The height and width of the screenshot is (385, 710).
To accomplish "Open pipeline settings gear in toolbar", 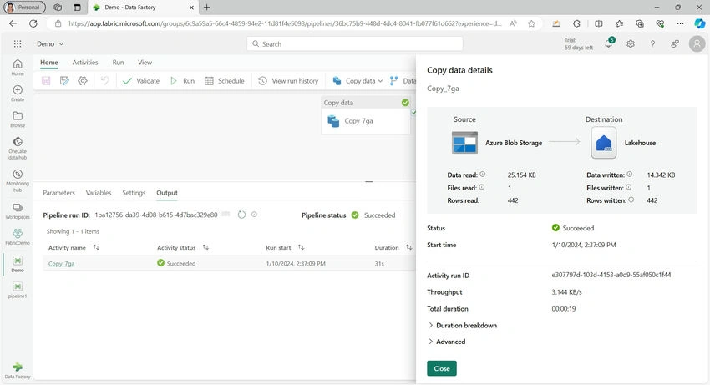I will [83, 81].
